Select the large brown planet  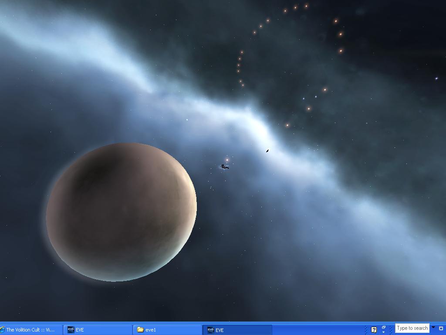pyautogui.click(x=121, y=212)
